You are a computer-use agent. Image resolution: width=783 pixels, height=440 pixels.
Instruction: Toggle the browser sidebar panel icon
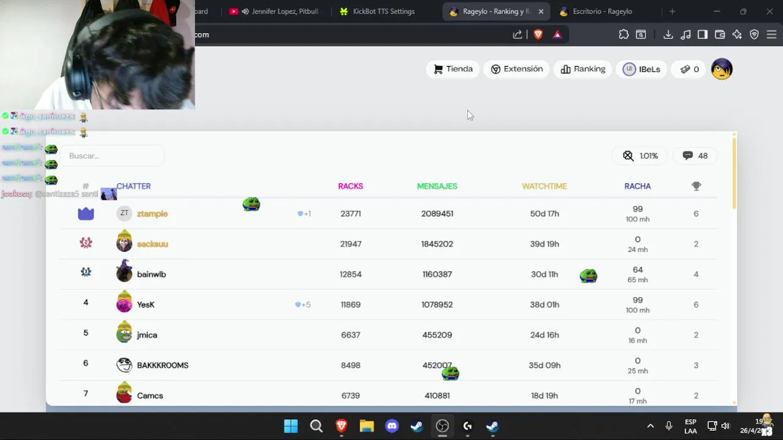pos(702,35)
